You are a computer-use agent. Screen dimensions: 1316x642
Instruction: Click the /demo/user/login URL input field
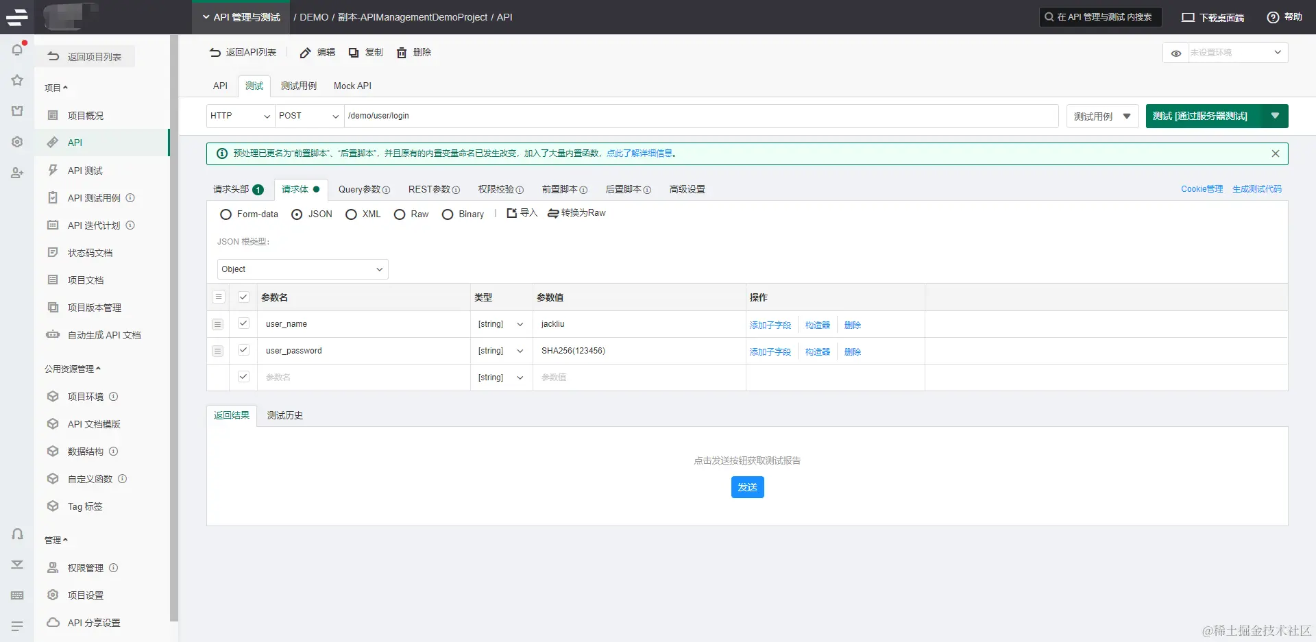click(701, 116)
